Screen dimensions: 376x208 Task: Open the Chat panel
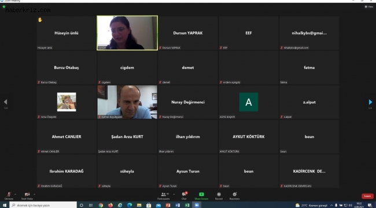click(x=184, y=196)
